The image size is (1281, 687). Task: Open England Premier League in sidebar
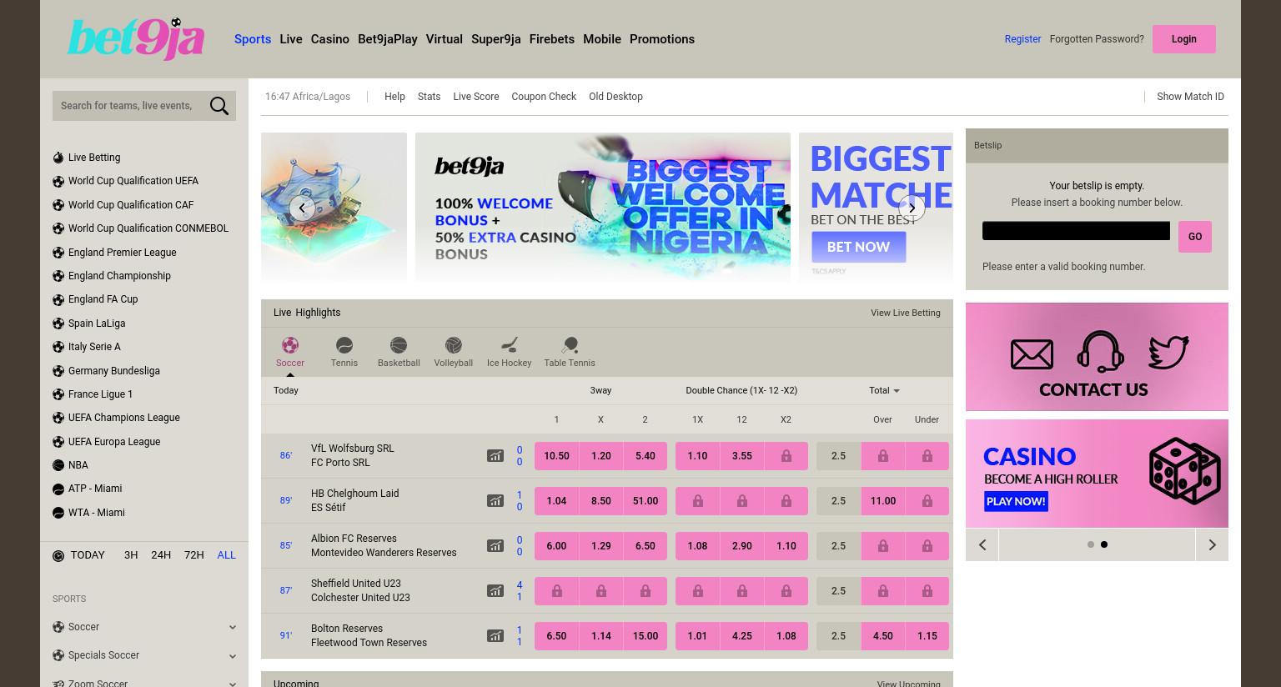click(x=123, y=253)
